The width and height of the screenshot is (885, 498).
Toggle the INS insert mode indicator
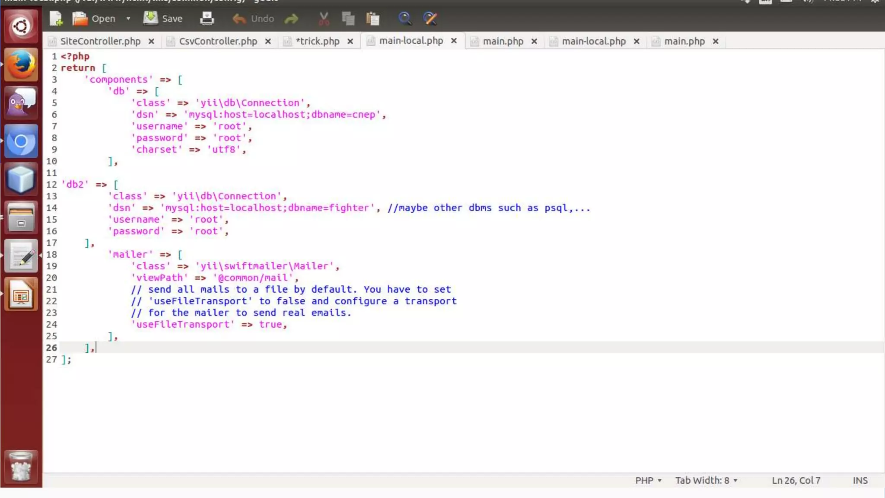[860, 480]
